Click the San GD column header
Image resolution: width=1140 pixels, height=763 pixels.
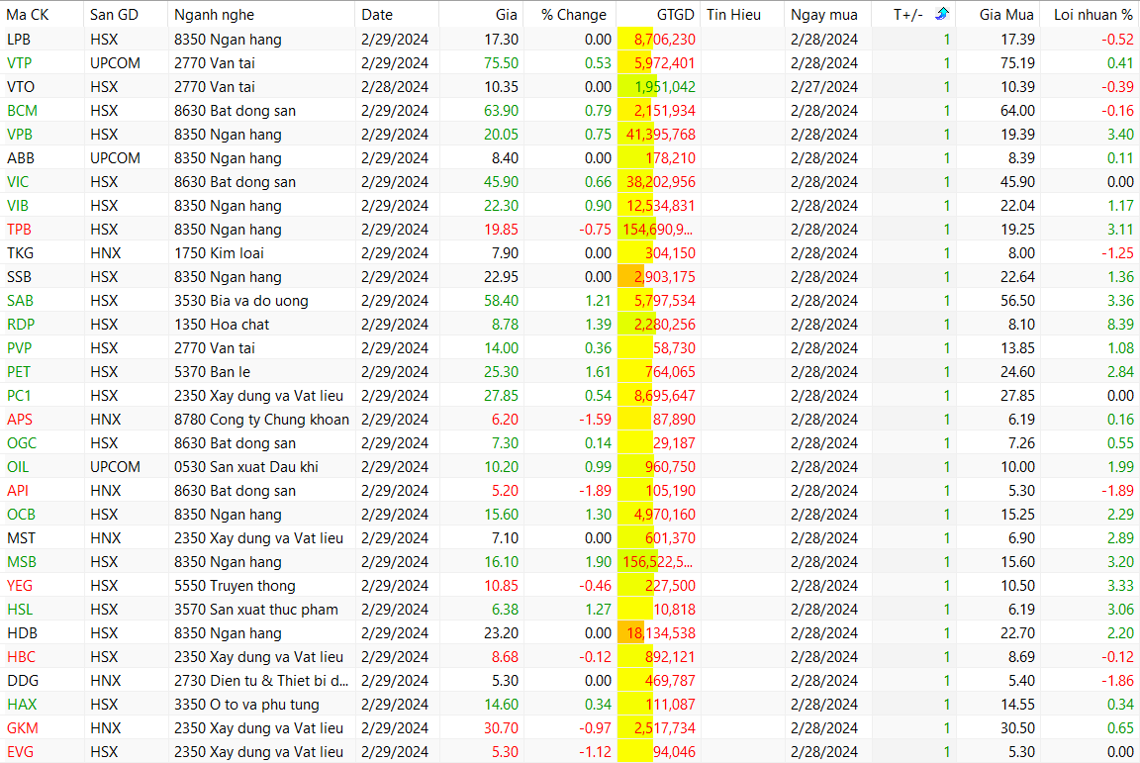115,15
